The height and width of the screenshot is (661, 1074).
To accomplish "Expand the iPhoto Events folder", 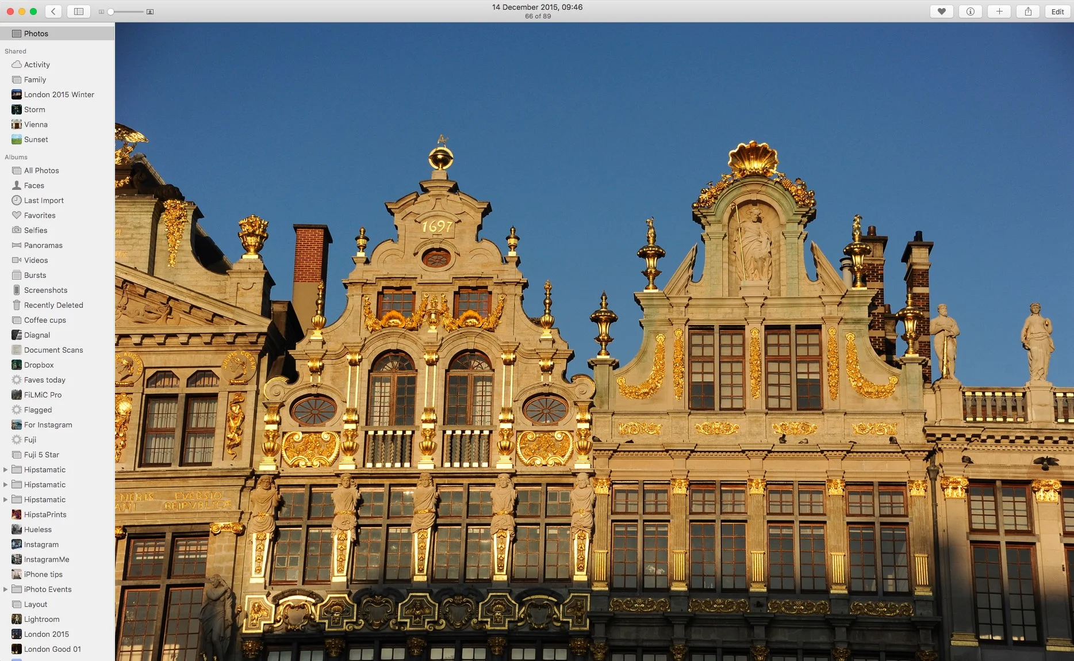I will (5, 589).
